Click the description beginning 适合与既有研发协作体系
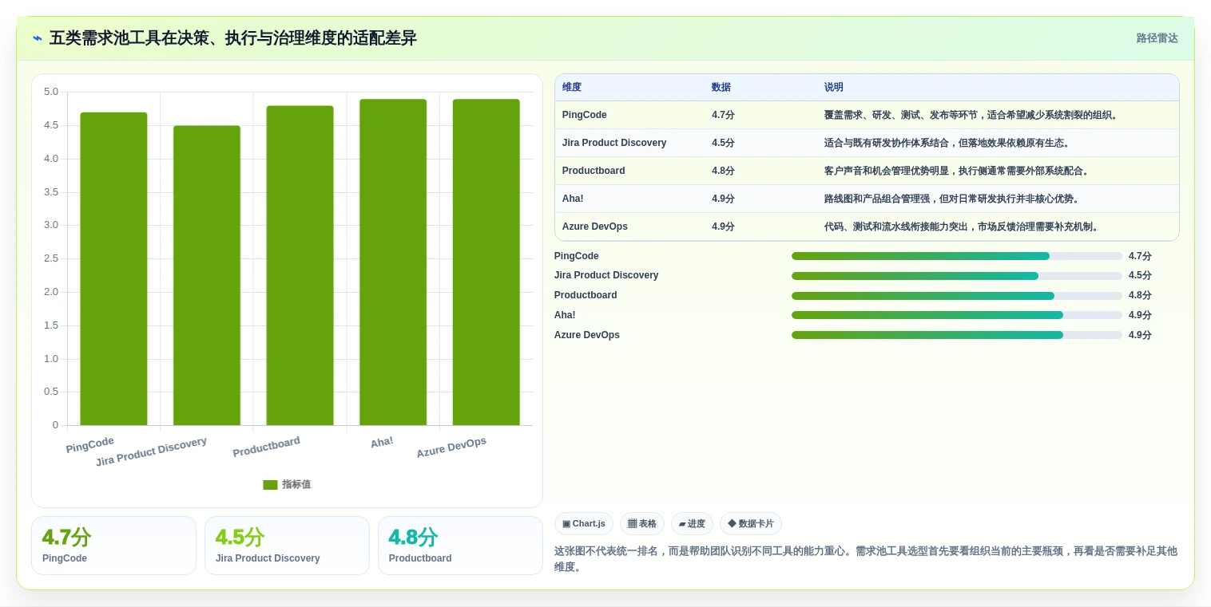Image resolution: width=1211 pixels, height=607 pixels. [947, 143]
